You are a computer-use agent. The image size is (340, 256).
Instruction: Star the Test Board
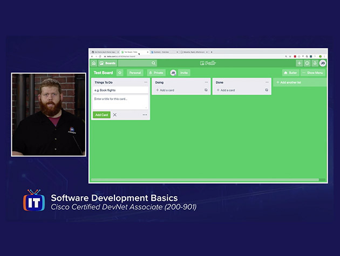point(120,73)
